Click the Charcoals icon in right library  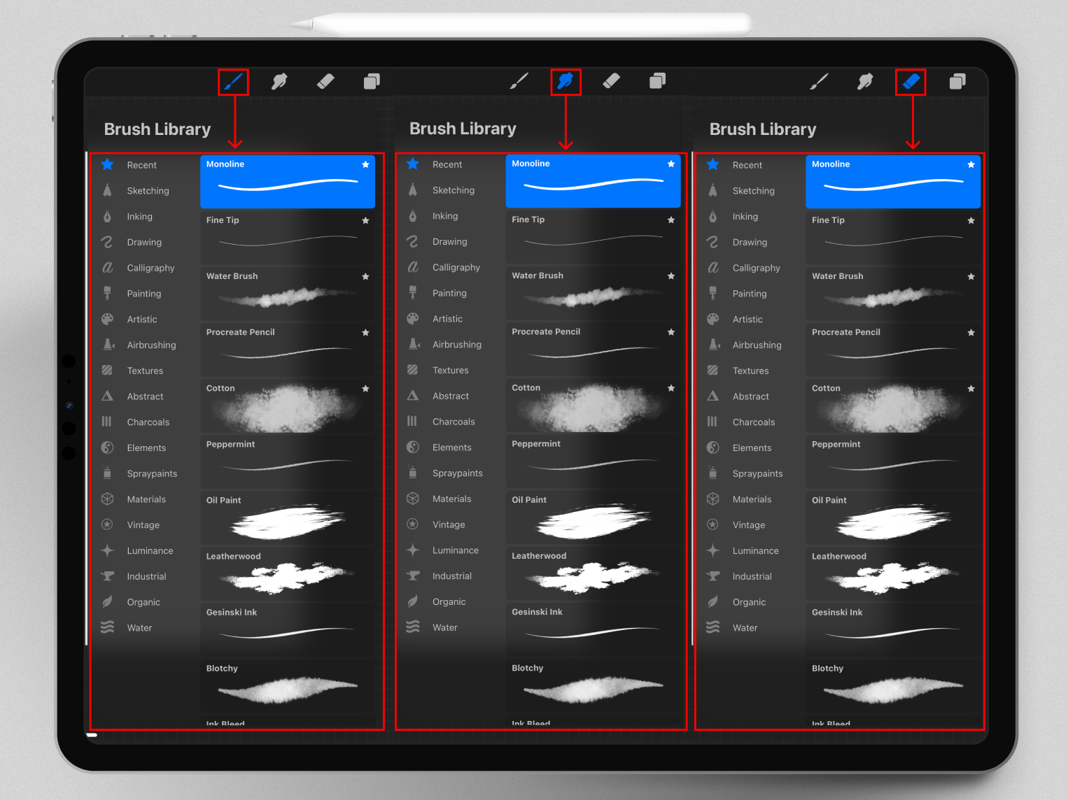pos(712,422)
